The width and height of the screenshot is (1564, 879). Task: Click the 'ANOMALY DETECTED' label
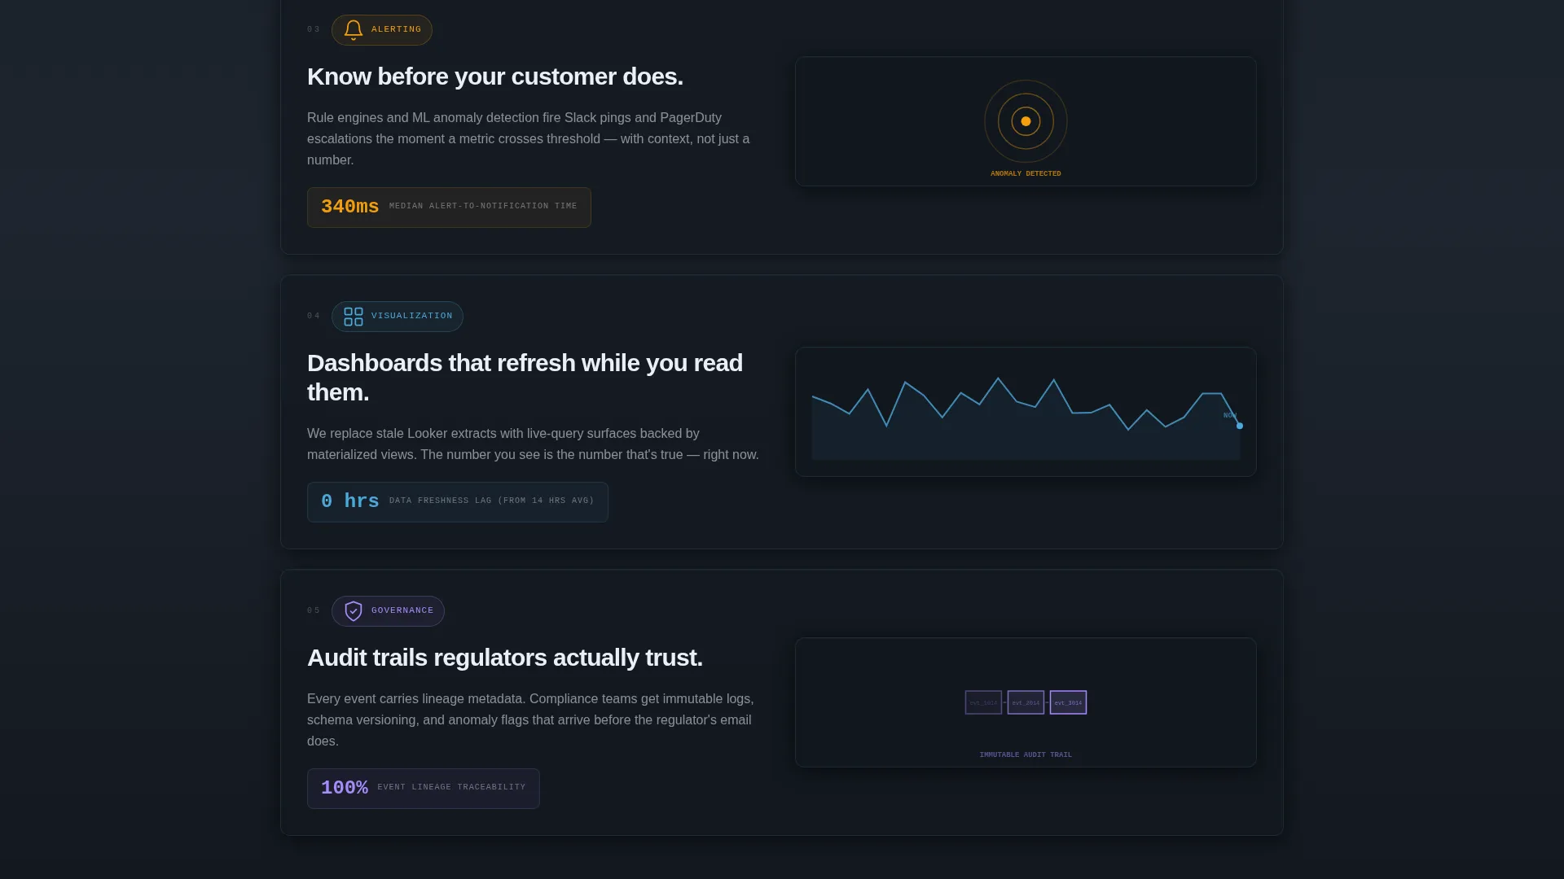pyautogui.click(x=1026, y=173)
